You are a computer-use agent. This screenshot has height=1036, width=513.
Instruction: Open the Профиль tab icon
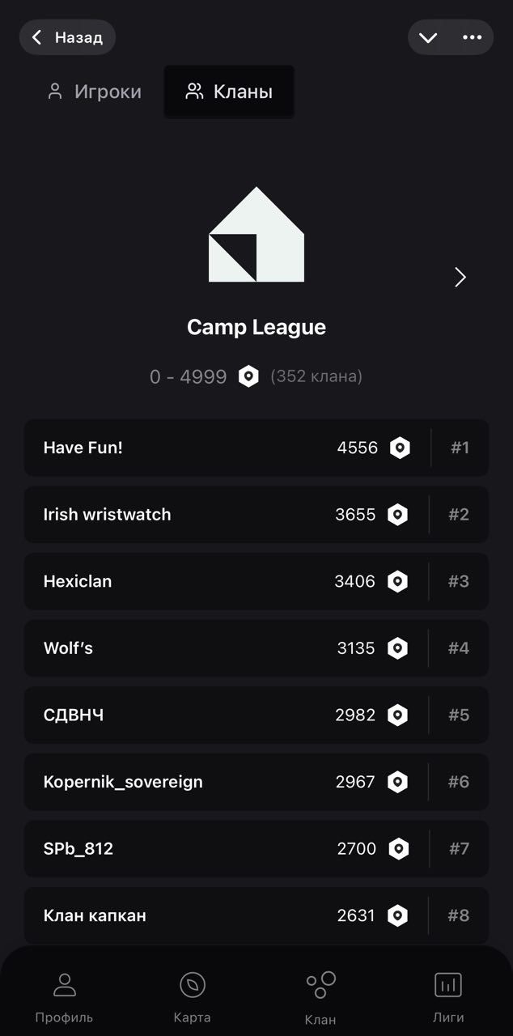(64, 984)
